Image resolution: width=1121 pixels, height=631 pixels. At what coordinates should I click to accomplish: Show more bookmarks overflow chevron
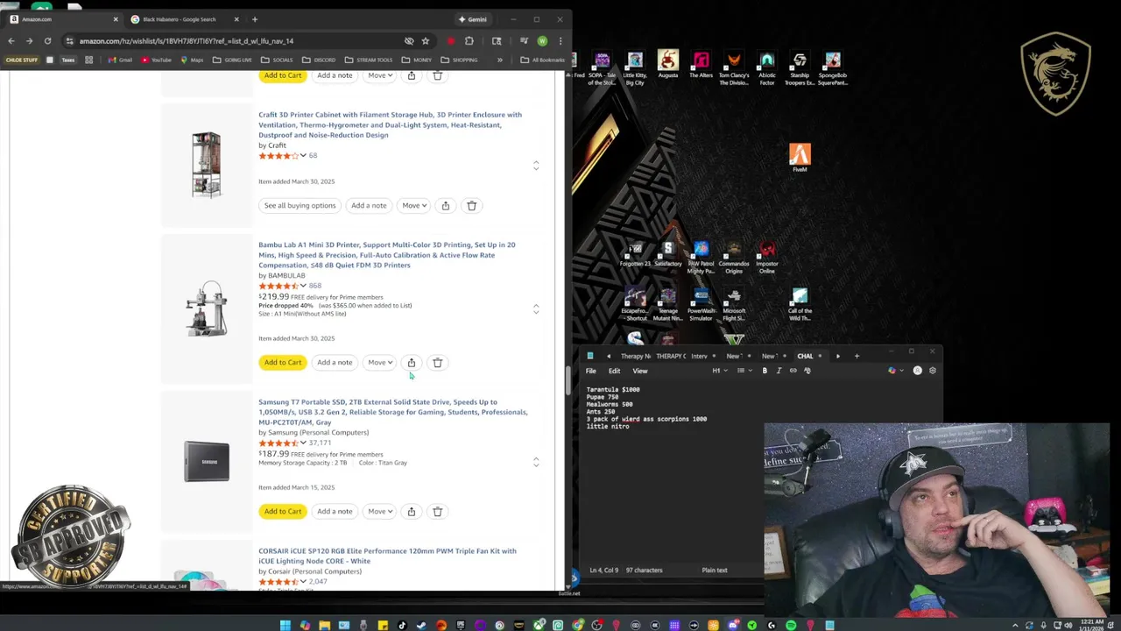pyautogui.click(x=499, y=60)
